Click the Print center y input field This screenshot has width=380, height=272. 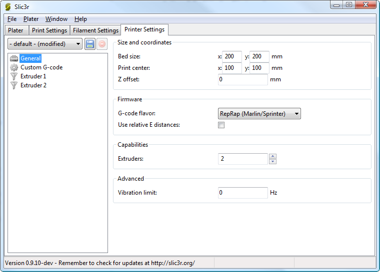(x=259, y=68)
